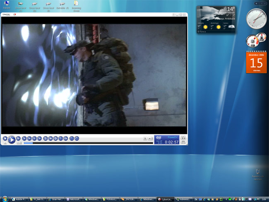The width and height of the screenshot is (269, 202).
Task: Click the PowerDVD stop button
Action: [x=5, y=138]
